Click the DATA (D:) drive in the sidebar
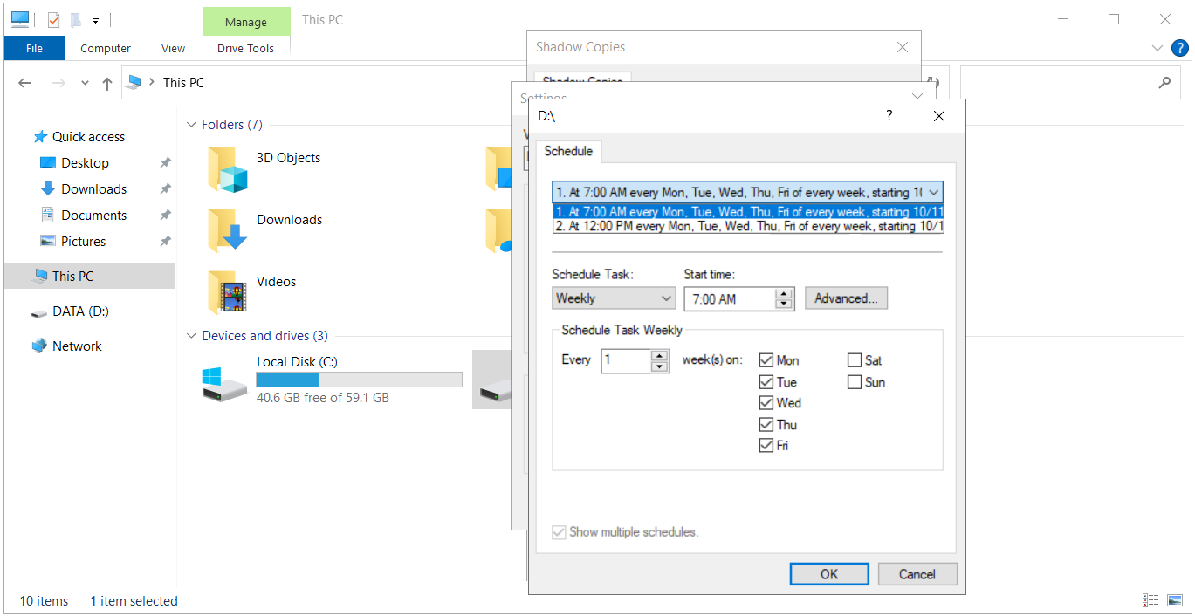1195x616 pixels. click(71, 311)
